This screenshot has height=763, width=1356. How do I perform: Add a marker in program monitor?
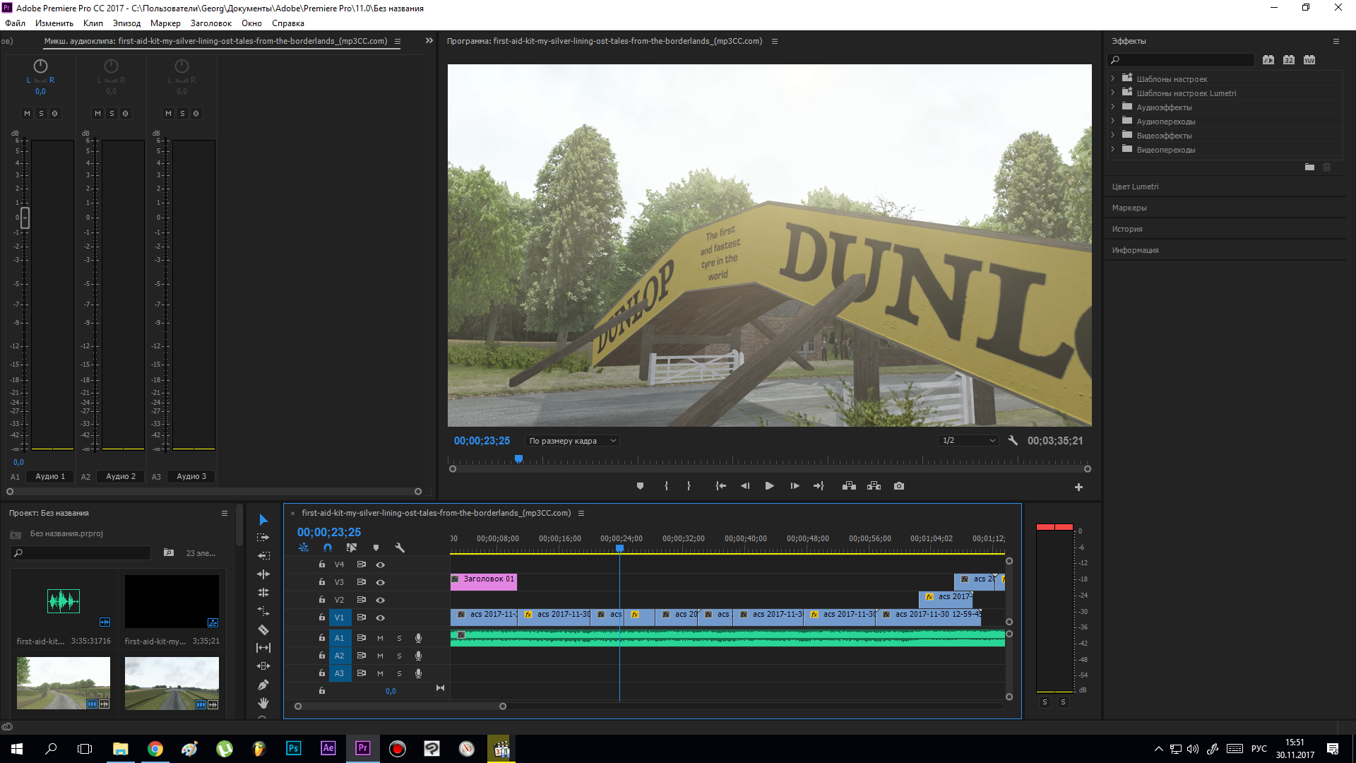(640, 486)
